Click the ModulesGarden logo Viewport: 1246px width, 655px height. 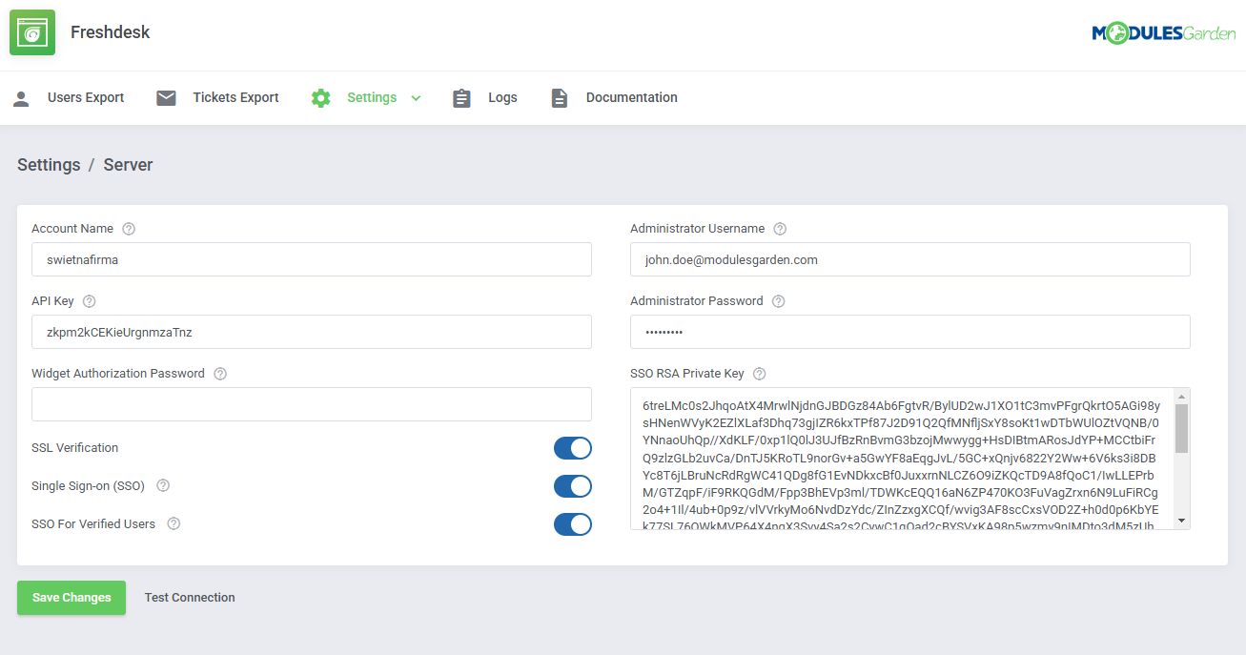(1164, 31)
